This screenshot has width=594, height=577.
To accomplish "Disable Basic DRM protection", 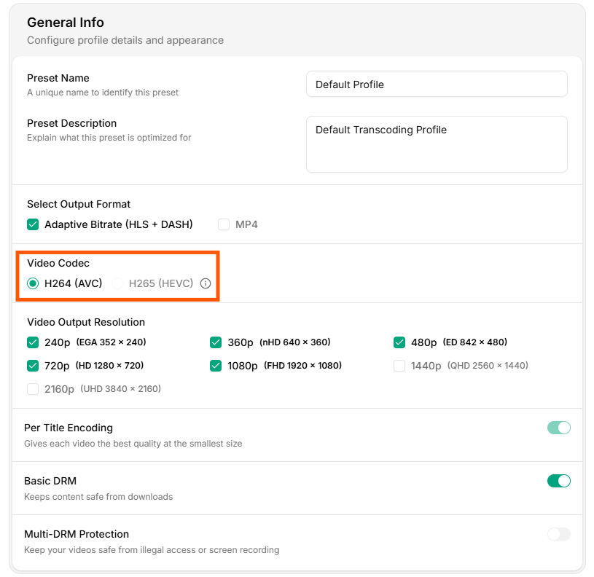I will [x=558, y=481].
